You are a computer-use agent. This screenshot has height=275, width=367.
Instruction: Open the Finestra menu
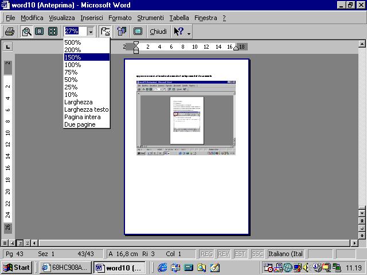click(205, 18)
